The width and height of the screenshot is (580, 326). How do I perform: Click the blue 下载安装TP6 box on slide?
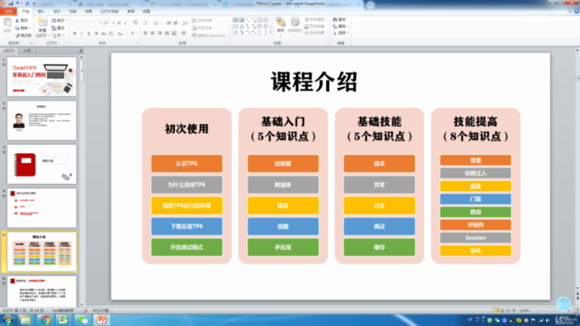pyautogui.click(x=187, y=226)
